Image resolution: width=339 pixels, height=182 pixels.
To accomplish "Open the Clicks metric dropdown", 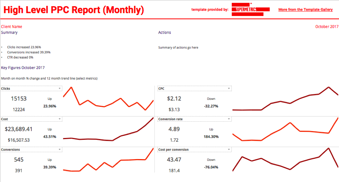I will point(60,89).
